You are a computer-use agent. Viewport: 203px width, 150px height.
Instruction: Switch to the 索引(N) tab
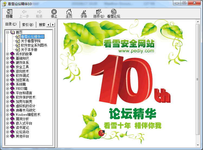pos(28,25)
